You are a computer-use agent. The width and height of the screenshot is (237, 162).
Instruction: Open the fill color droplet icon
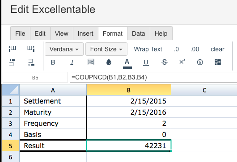coord(109,62)
